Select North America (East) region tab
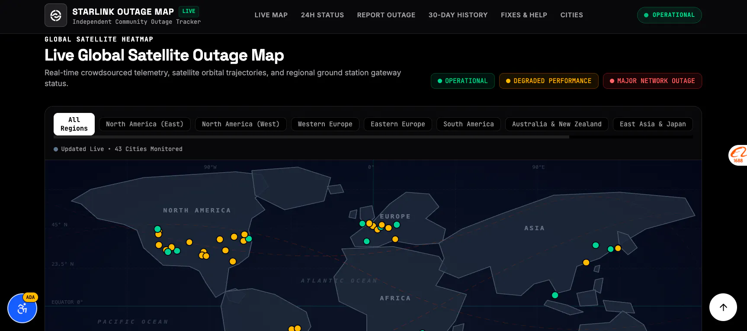The image size is (747, 331). click(x=145, y=124)
